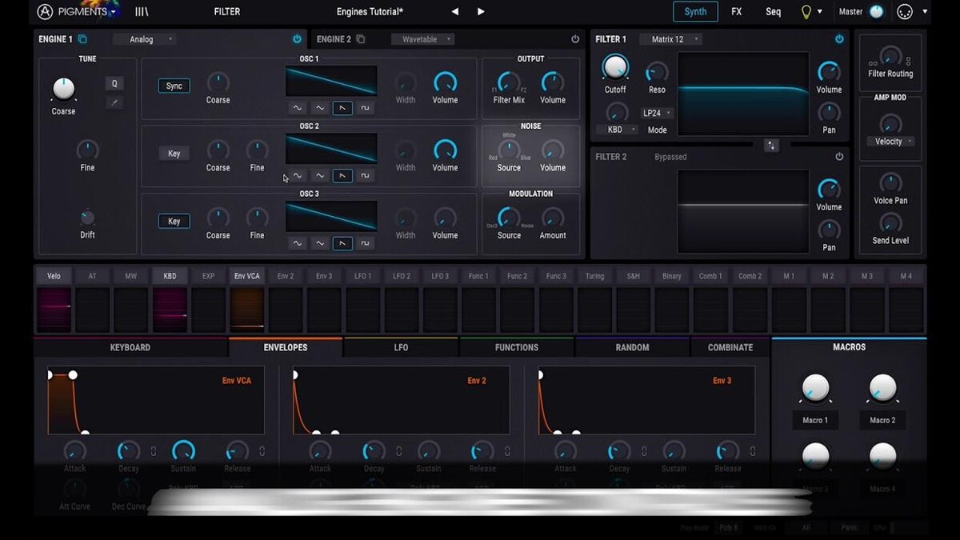The height and width of the screenshot is (540, 960).
Task: Click the Engine 2 copy icon
Action: click(x=361, y=39)
